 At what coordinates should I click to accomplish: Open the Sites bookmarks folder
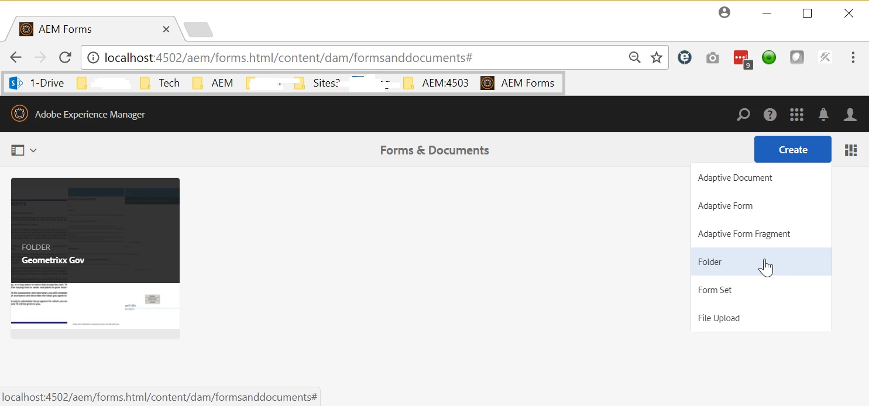pos(317,83)
